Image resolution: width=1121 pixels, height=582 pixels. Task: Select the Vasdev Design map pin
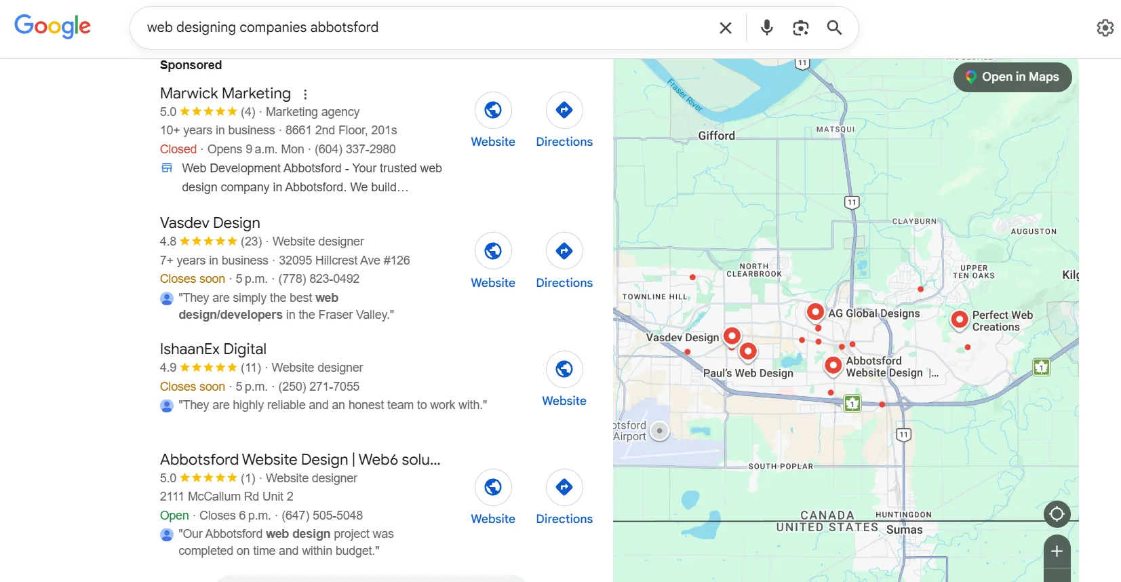[x=732, y=336]
